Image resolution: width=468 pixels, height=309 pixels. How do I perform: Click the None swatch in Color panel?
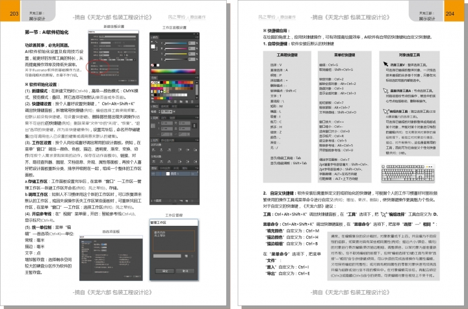pos(152,64)
